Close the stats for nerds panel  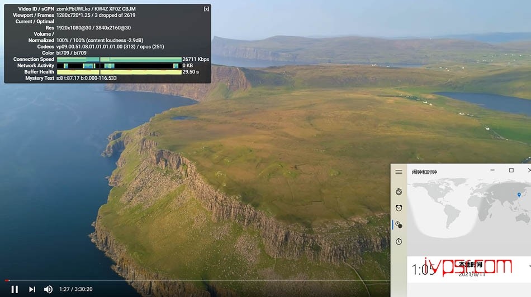pyautogui.click(x=206, y=9)
